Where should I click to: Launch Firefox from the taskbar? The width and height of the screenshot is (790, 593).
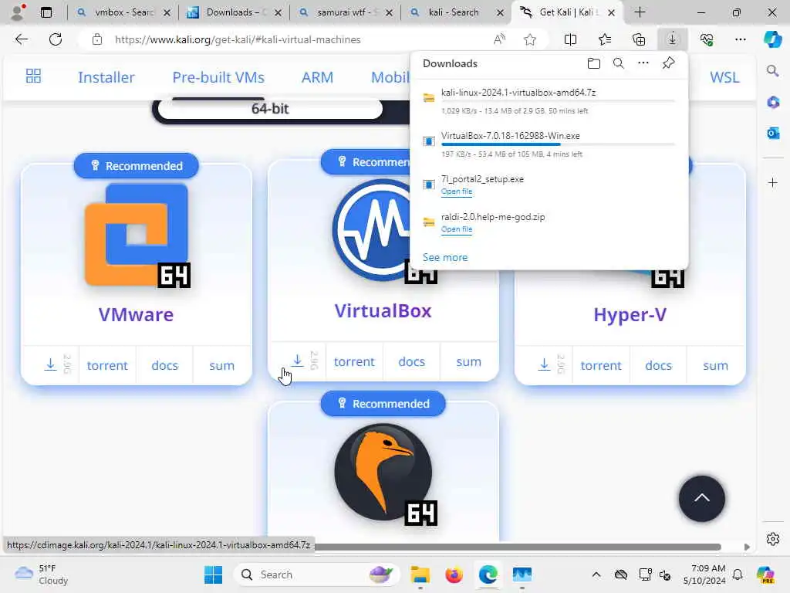454,574
